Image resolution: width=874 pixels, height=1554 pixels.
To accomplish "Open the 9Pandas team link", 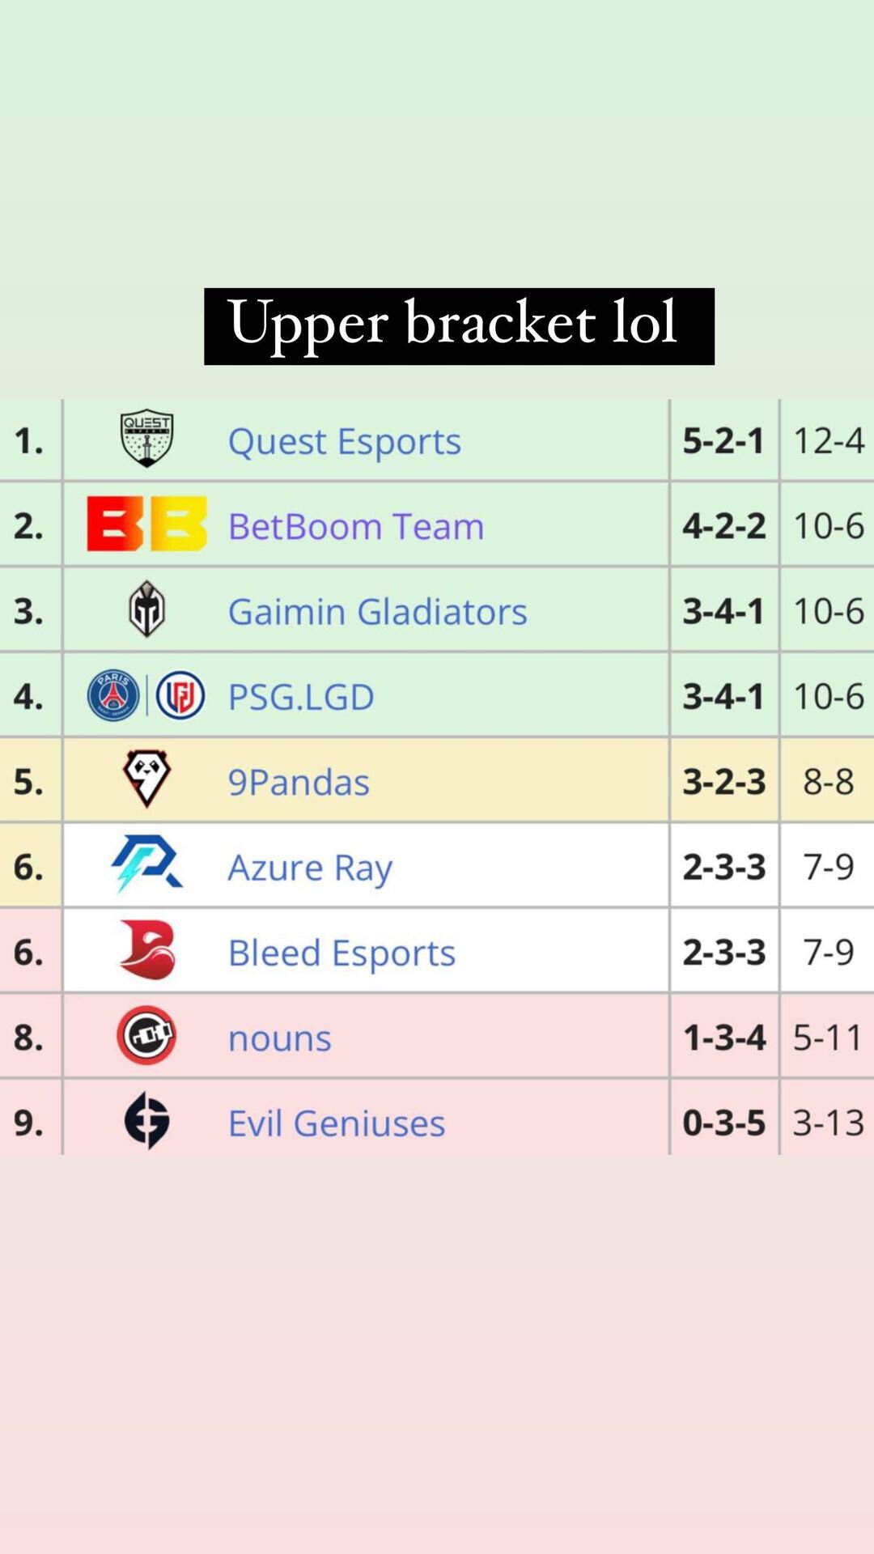I will [x=299, y=783].
